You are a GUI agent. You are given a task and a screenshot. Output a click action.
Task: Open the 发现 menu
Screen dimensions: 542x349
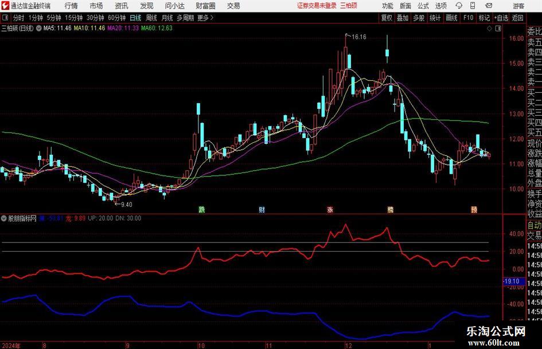tap(147, 6)
